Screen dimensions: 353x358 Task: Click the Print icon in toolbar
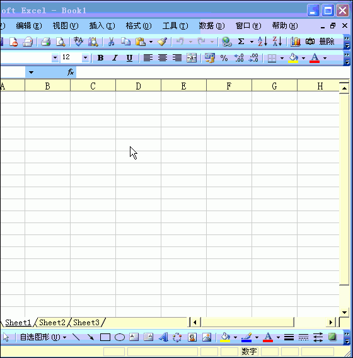tap(45, 42)
